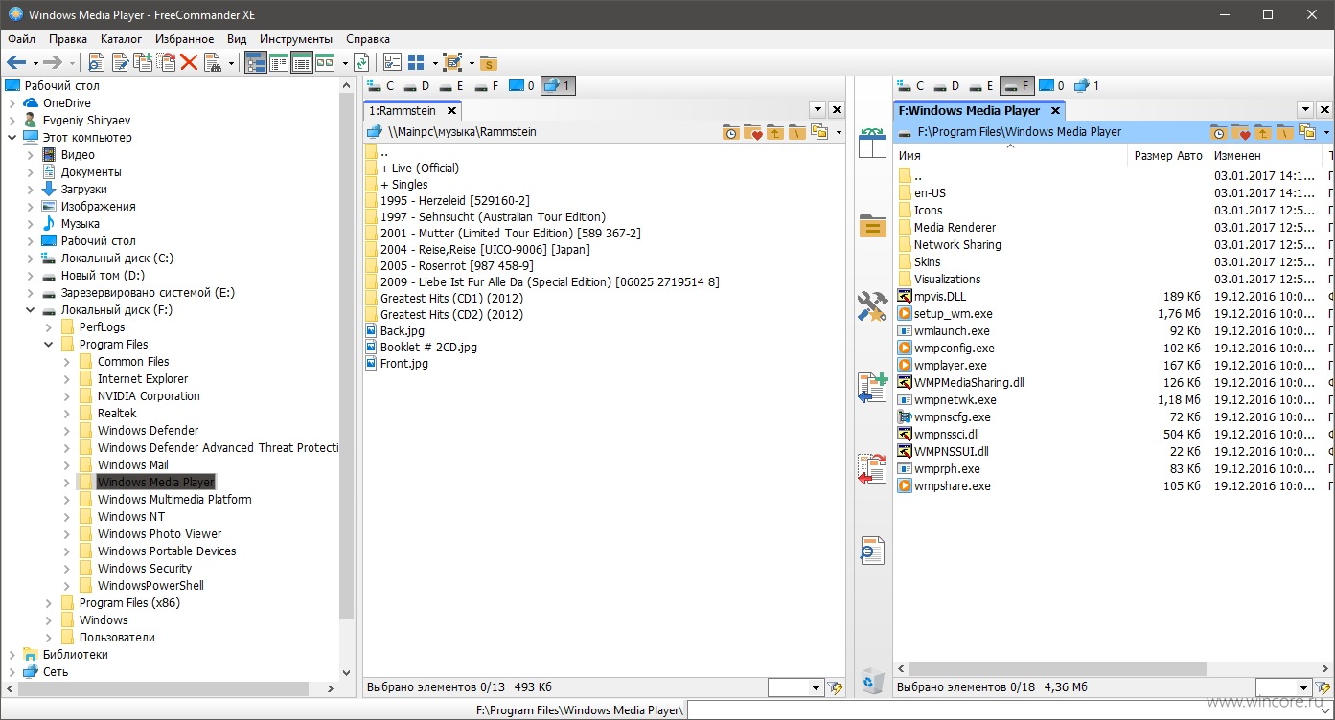
Task: Click the refresh toolbar icon
Action: (x=361, y=62)
